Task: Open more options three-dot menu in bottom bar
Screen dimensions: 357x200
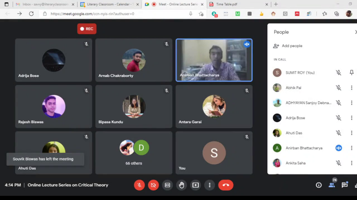Action: click(x=210, y=185)
